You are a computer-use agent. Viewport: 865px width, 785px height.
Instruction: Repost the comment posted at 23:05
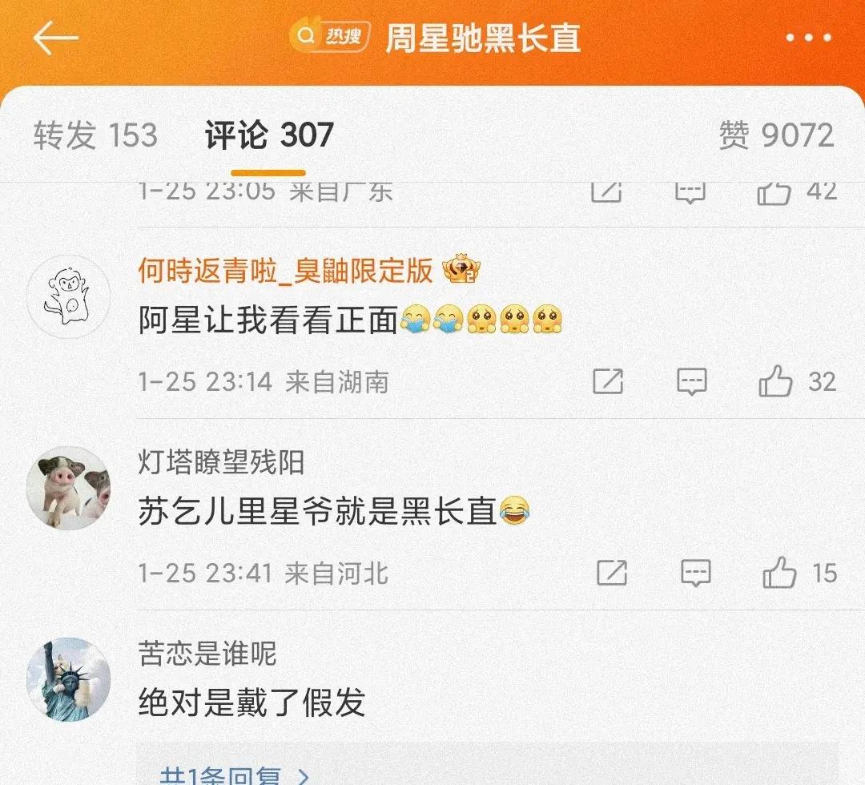click(x=606, y=192)
